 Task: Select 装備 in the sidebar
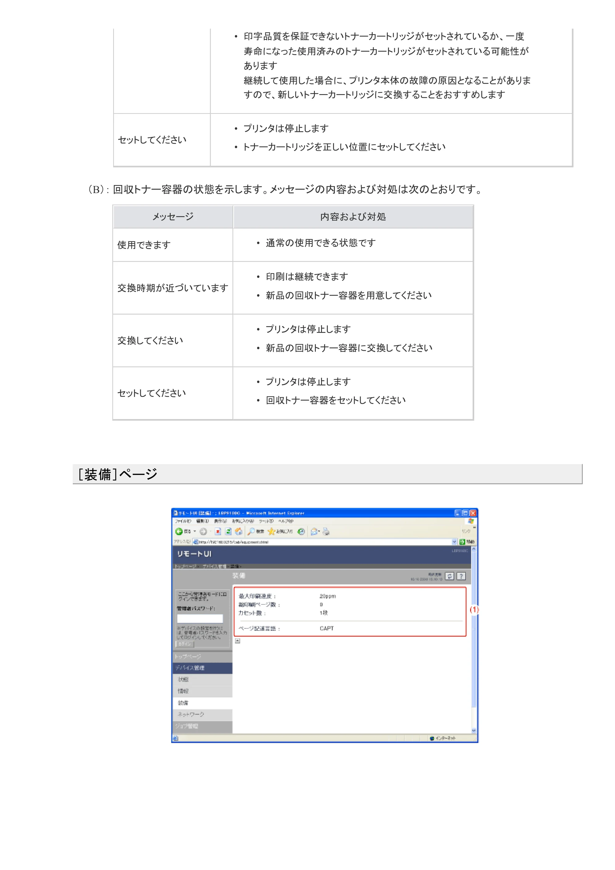[202, 703]
